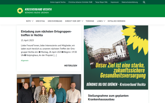Open the Grüne Jugend Vechta link
165x103 pixels.
(58, 2)
